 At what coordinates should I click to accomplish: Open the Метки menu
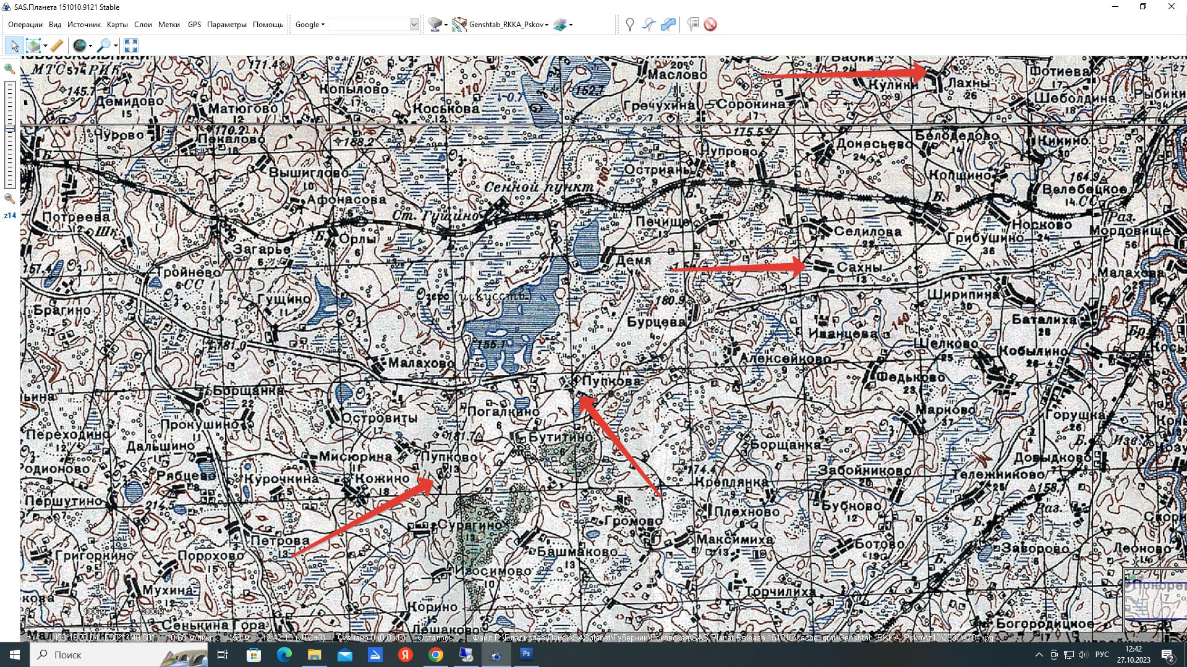pos(169,25)
